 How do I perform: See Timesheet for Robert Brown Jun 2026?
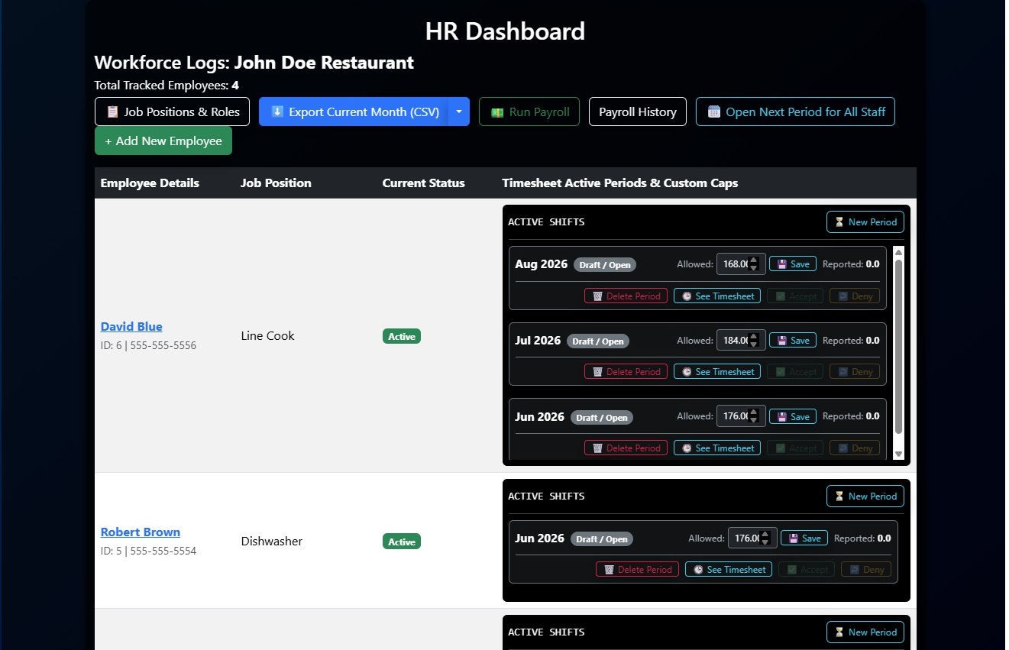[729, 569]
